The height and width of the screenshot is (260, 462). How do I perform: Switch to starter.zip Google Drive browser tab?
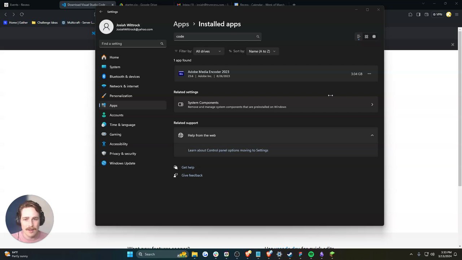coord(144,5)
